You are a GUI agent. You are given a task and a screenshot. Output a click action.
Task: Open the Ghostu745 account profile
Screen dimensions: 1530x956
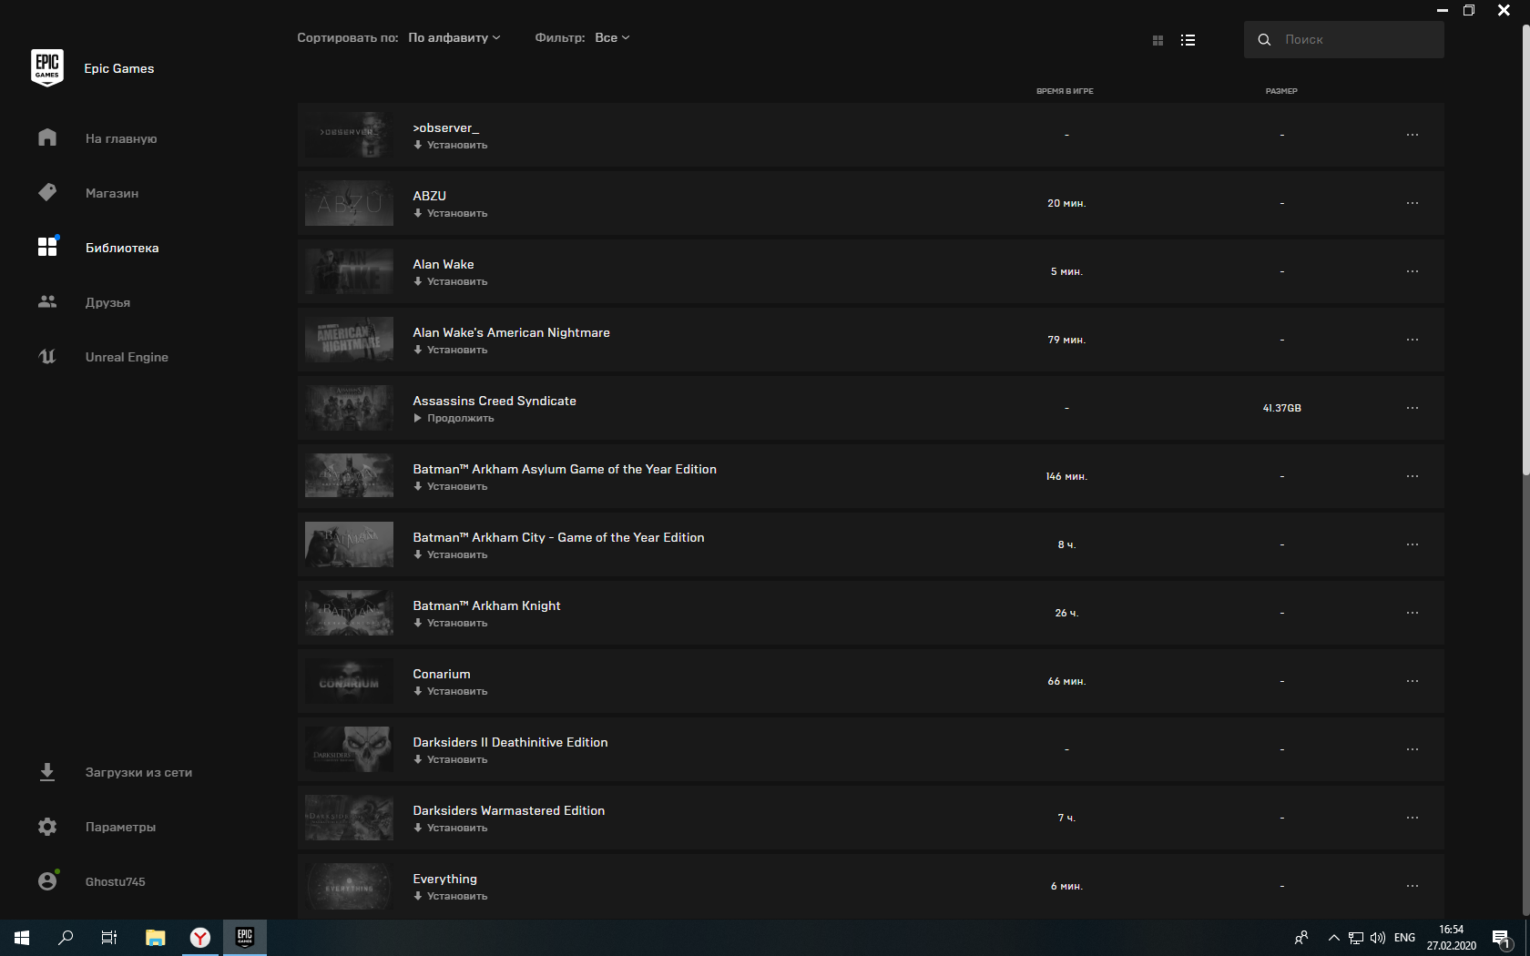[x=91, y=881]
